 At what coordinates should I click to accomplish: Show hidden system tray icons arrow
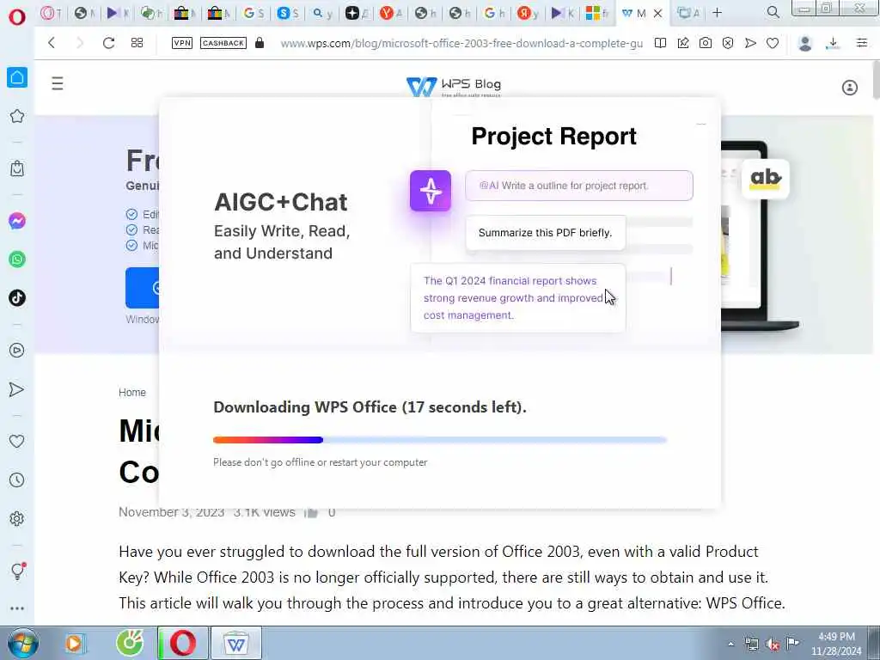[x=730, y=644]
